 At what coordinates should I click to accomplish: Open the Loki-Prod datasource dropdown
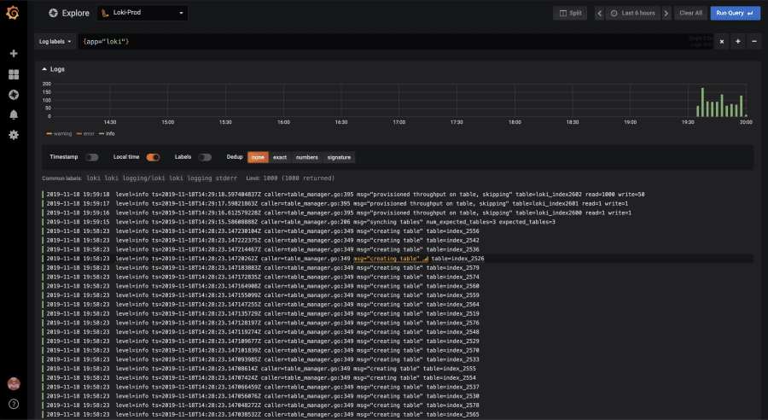tap(143, 13)
